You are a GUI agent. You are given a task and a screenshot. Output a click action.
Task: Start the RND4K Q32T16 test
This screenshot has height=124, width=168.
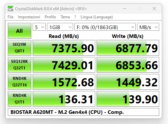[x=20, y=82]
